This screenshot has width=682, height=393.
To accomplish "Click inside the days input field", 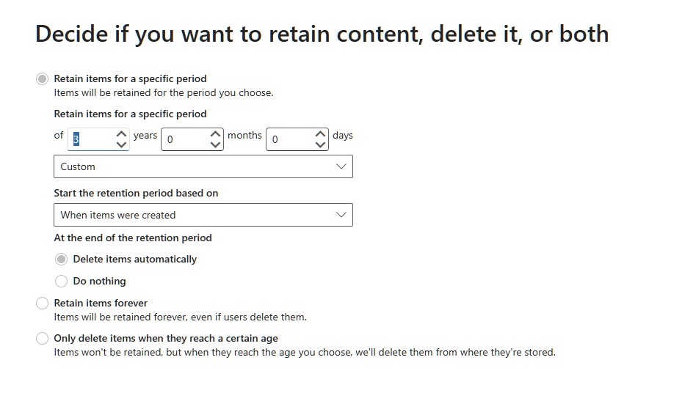I will tap(289, 139).
